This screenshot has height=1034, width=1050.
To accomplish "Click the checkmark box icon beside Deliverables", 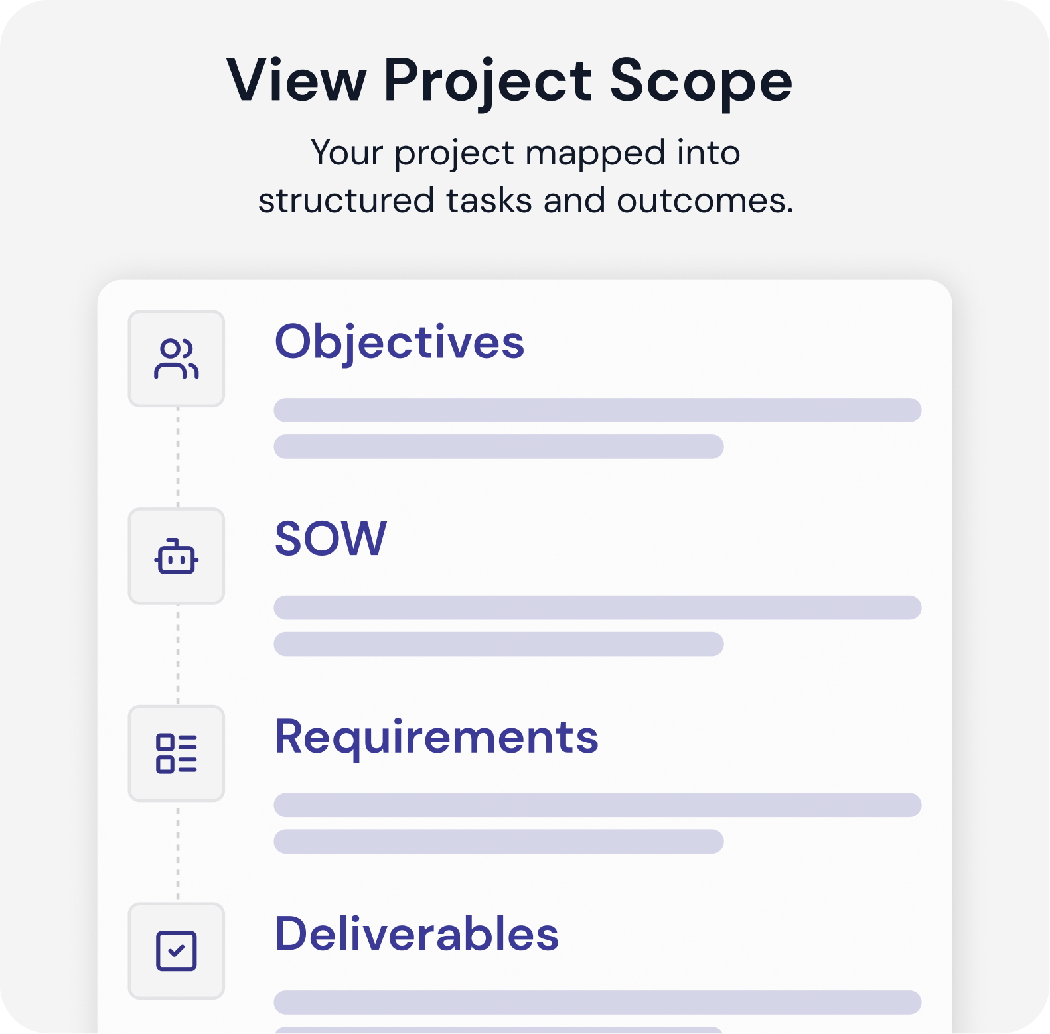I will pyautogui.click(x=177, y=950).
